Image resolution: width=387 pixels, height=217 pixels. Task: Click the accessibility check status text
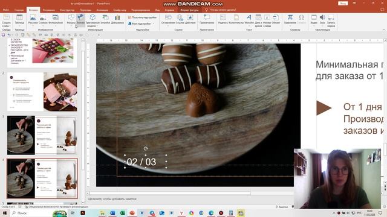coord(56,207)
